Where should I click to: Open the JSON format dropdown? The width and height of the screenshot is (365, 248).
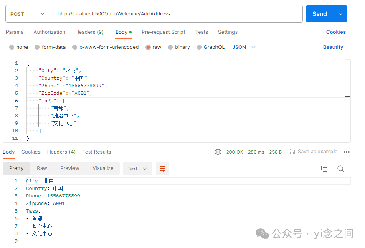click(x=244, y=47)
